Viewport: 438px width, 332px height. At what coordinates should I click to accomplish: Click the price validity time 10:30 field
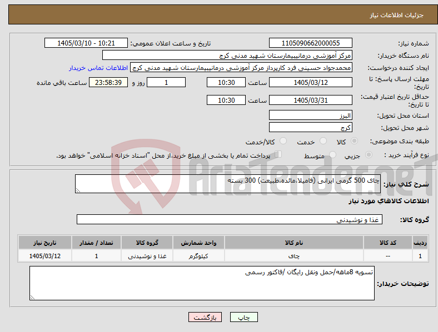coord(226,100)
